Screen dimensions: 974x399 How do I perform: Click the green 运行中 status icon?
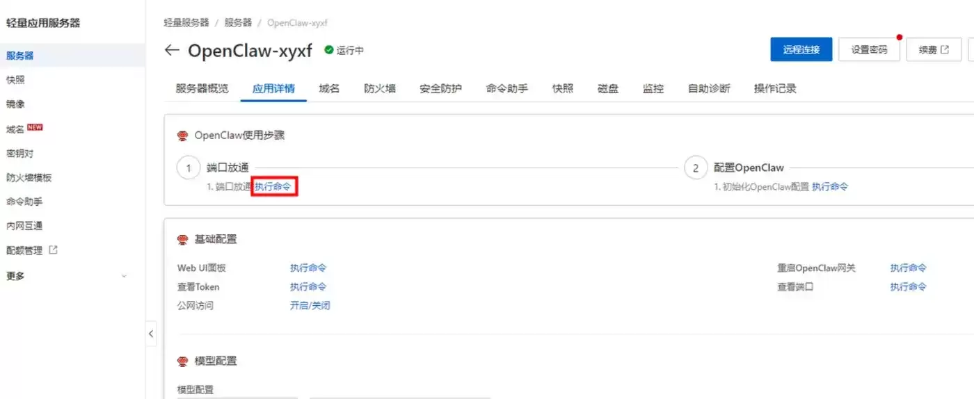click(329, 50)
